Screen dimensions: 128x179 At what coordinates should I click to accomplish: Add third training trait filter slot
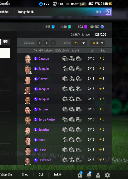click(x=53, y=43)
